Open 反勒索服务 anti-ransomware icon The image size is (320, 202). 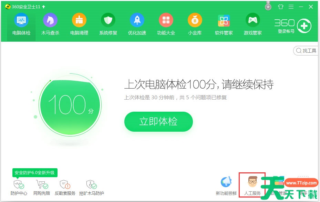pos(65,184)
